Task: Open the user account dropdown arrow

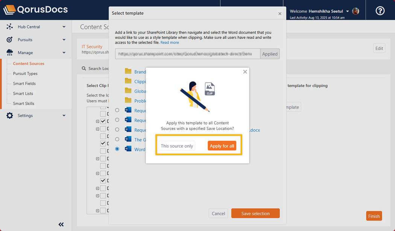Action: pyautogui.click(x=347, y=11)
